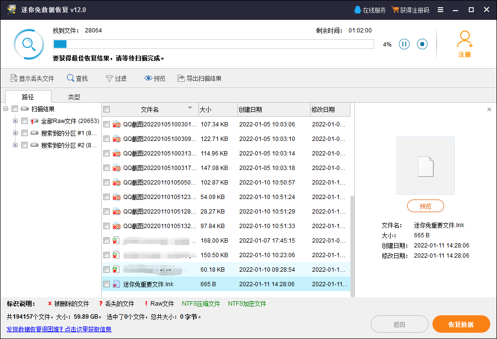Click the 搜索到的分区 #1 drive icon
The width and height of the screenshot is (497, 339).
click(x=34, y=133)
